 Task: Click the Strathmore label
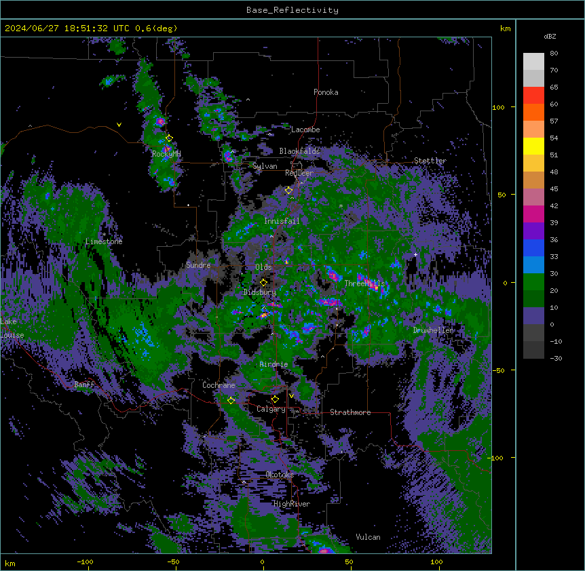[x=350, y=412]
